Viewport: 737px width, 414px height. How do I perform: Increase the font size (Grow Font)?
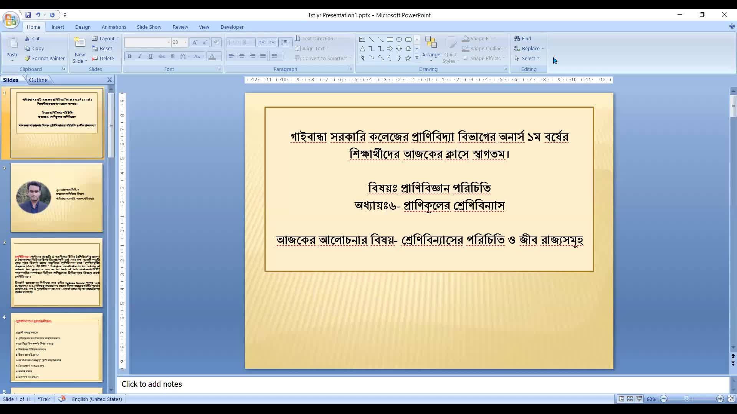(195, 42)
